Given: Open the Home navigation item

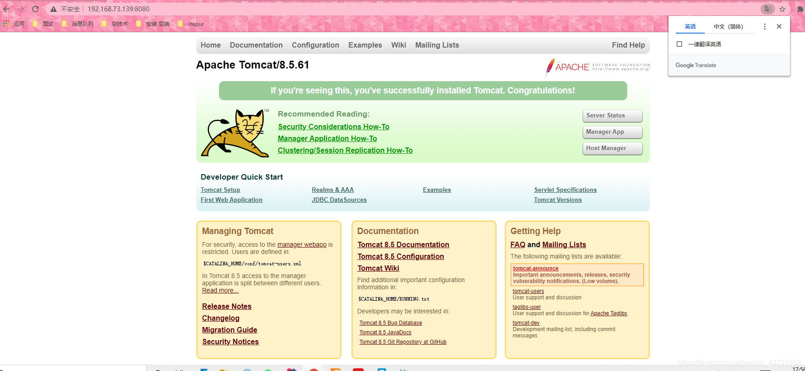Looking at the screenshot, I should pyautogui.click(x=210, y=45).
